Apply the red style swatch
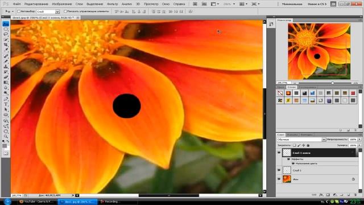Screen dimensions: 364x205 click(353, 93)
